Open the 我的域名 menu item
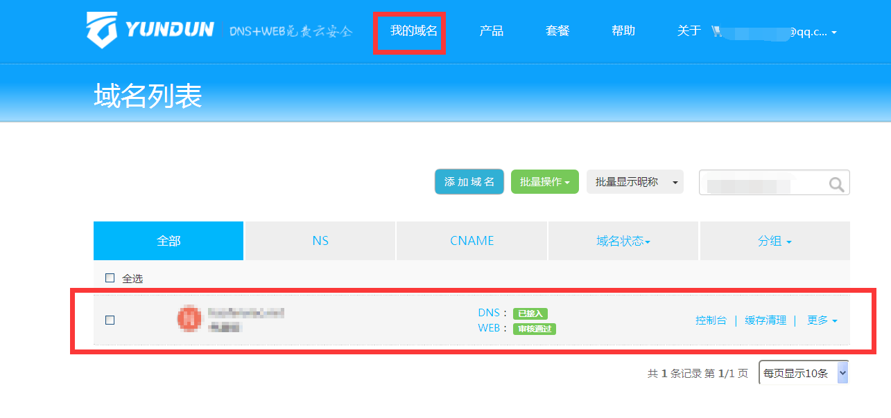Viewport: 891px width, 418px height. coord(413,31)
